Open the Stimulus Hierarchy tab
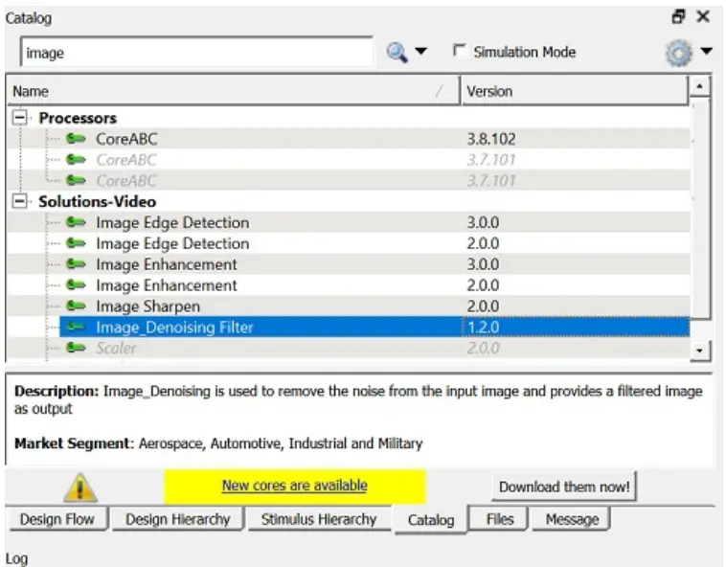The width and height of the screenshot is (726, 567). (x=318, y=519)
